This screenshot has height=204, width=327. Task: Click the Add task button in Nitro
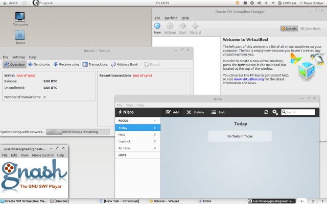(172, 112)
